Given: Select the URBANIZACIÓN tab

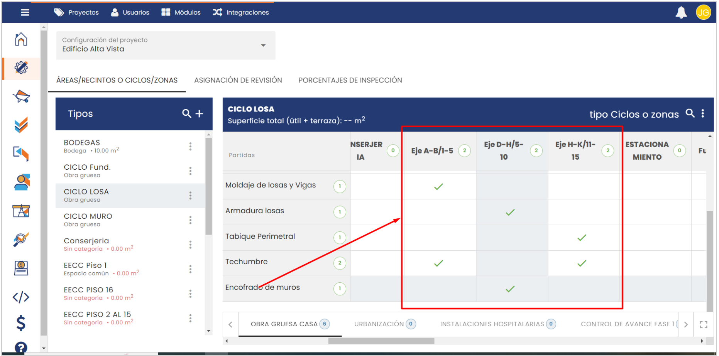Looking at the screenshot, I should click(x=379, y=324).
